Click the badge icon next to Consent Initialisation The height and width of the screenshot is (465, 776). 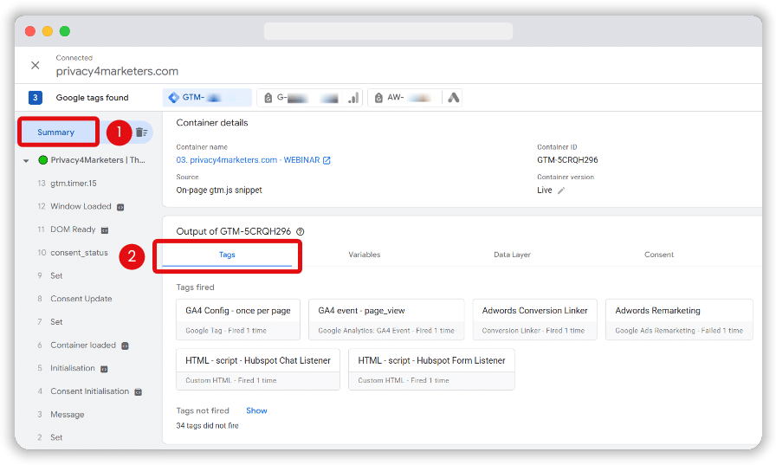138,392
